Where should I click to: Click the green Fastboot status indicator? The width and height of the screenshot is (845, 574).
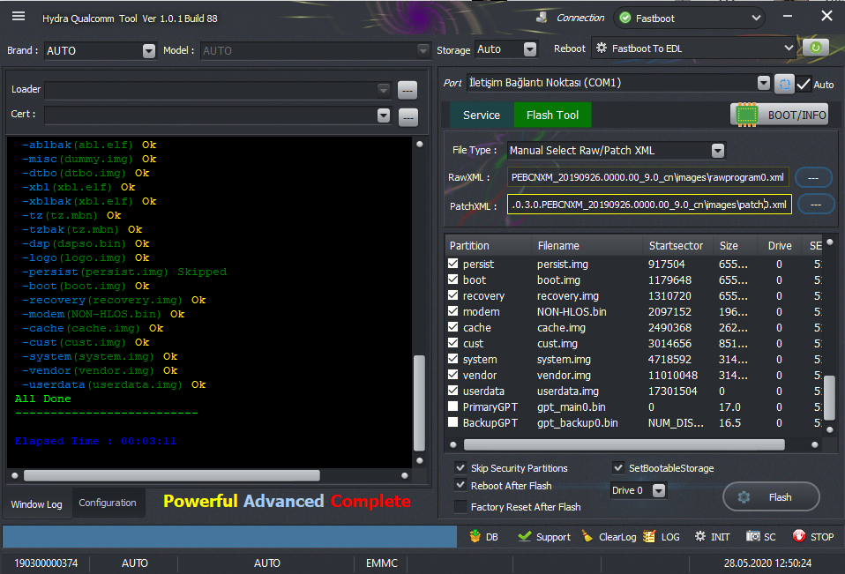pos(625,18)
